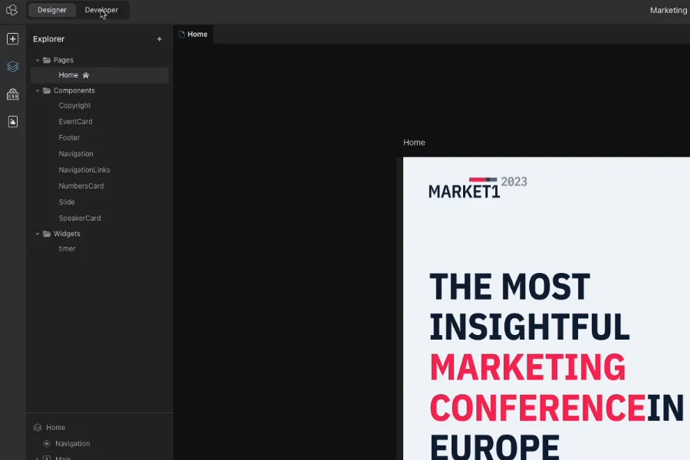Collapse the Widgets folder chevron
Image resolution: width=690 pixels, height=460 pixels.
tap(38, 234)
